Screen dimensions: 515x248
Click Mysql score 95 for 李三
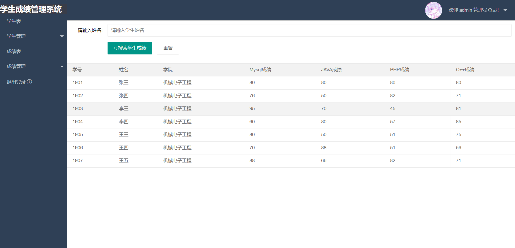[252, 109]
